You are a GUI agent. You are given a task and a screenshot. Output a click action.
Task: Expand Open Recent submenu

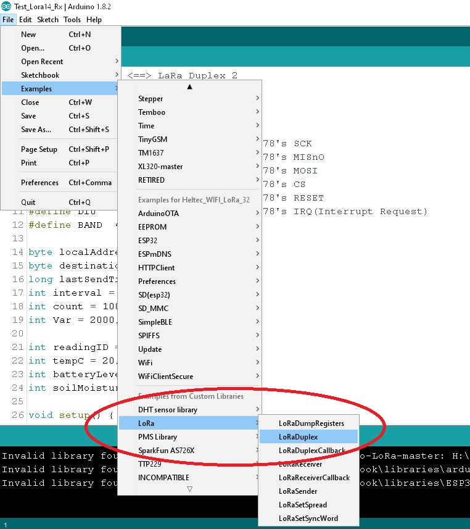coord(60,61)
